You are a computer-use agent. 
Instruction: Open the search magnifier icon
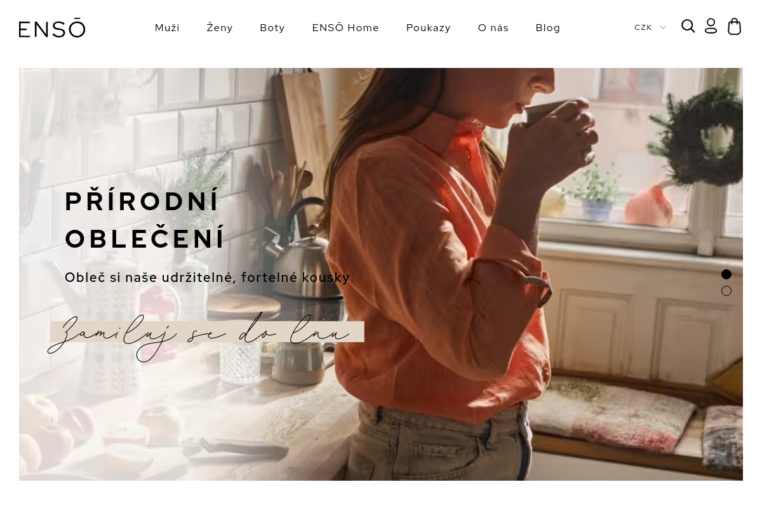tap(688, 26)
